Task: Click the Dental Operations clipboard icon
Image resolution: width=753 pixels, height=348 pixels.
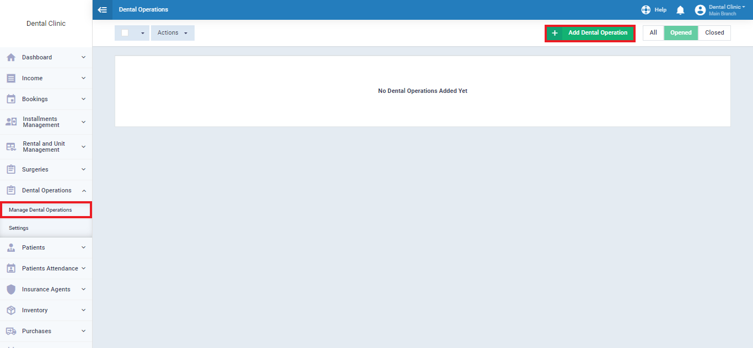Action: click(11, 190)
